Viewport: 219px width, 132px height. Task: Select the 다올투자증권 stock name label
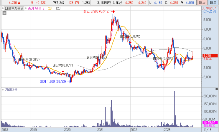click(x=14, y=9)
